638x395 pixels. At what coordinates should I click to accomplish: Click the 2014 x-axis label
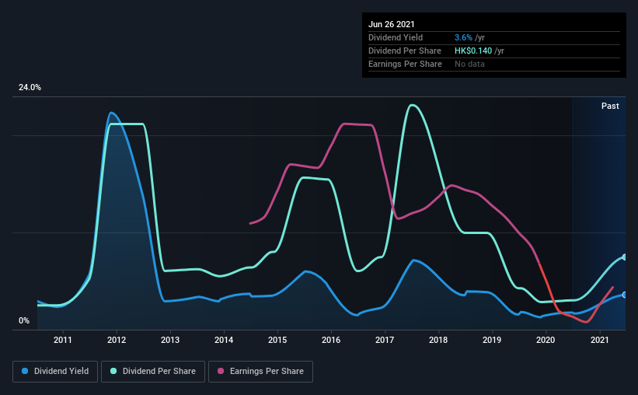(x=224, y=340)
